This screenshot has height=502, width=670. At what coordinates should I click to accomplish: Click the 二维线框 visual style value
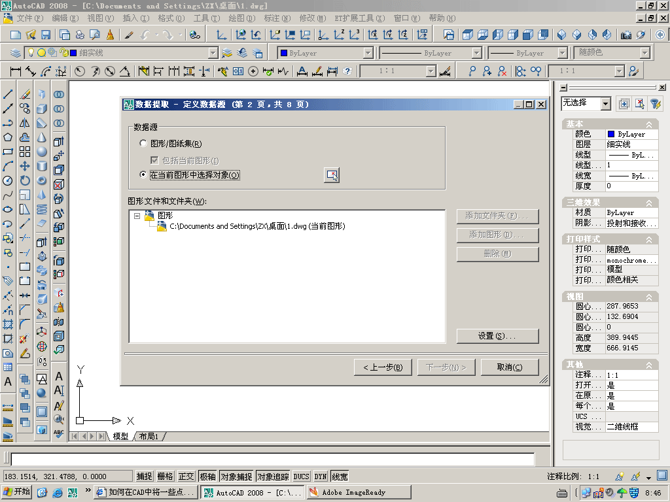[631, 426]
